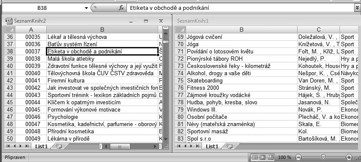Screen dimensions: 361x162
Task: Select cell Baťův systém řízení
Action: [x=102, y=44]
